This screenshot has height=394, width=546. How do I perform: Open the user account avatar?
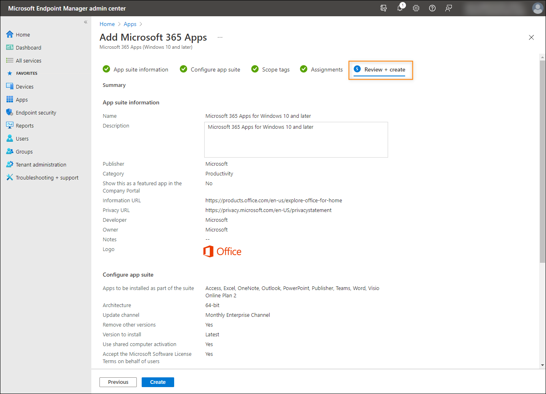537,8
